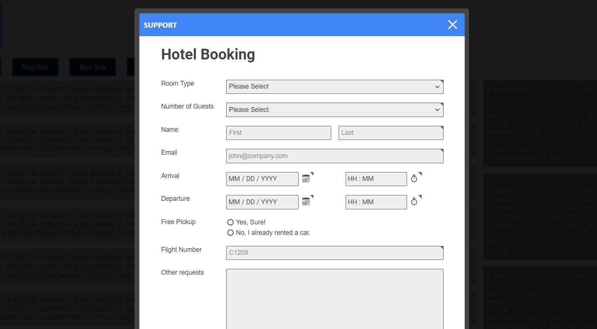Select 'Yes, Sure!' for free pickup

pyautogui.click(x=230, y=222)
